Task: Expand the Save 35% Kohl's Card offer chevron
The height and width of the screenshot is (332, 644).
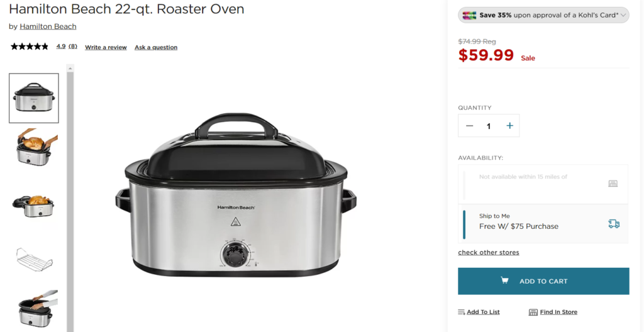Action: coord(623,15)
